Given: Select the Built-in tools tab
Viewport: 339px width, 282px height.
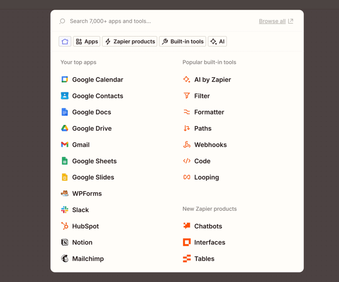Looking at the screenshot, I should click(x=183, y=41).
